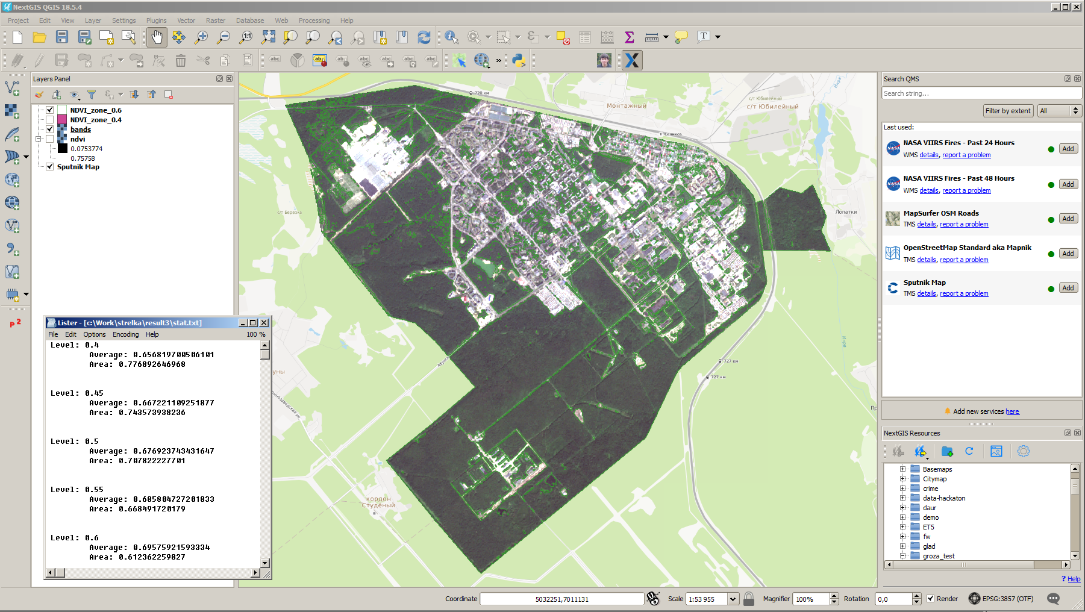
Task: Open the Open Project folder icon
Action: pos(40,37)
